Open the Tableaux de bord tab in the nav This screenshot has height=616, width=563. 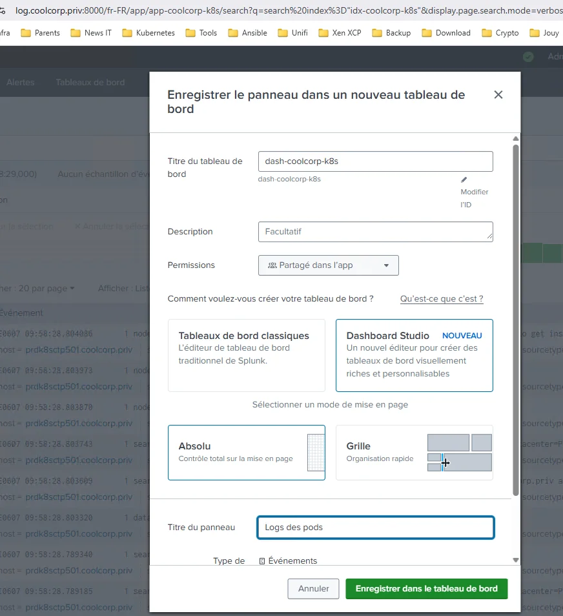click(90, 83)
